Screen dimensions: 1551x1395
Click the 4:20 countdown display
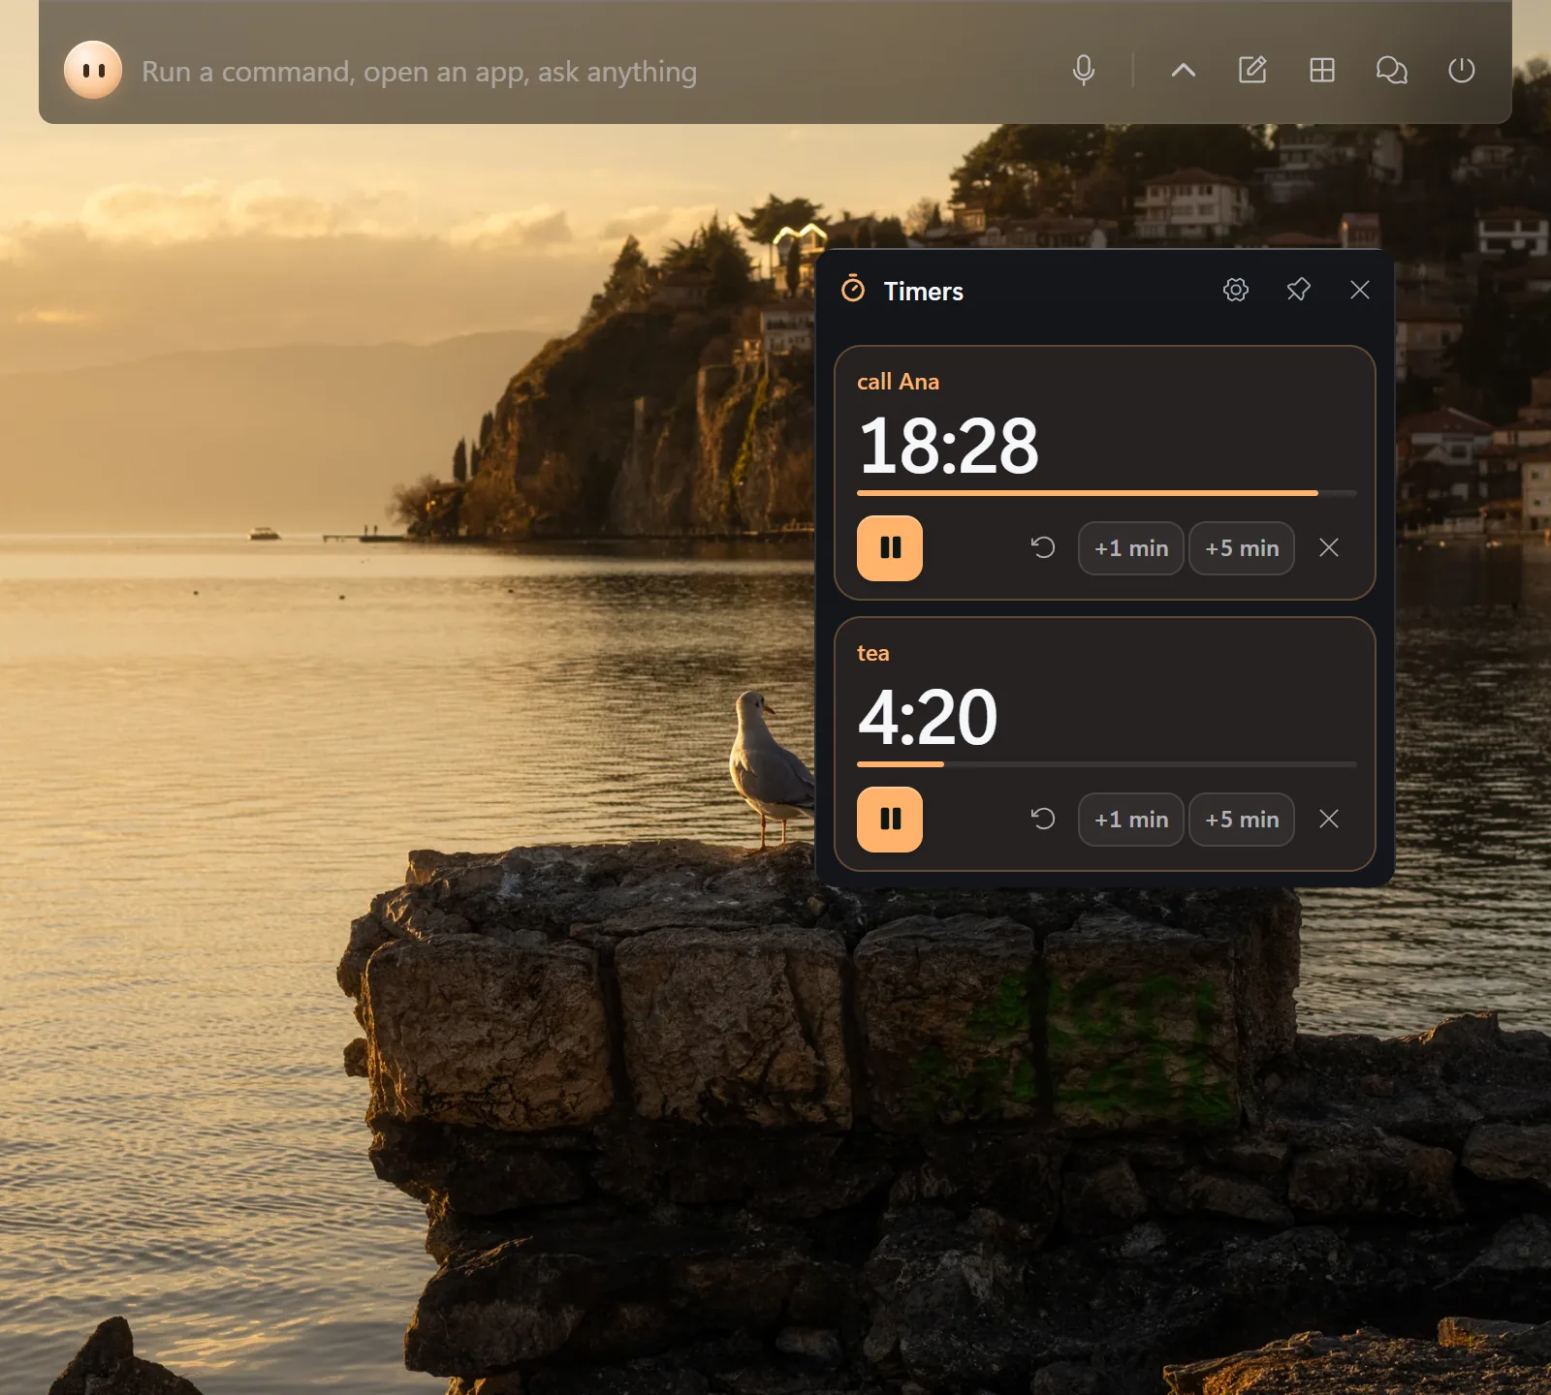[x=928, y=717]
